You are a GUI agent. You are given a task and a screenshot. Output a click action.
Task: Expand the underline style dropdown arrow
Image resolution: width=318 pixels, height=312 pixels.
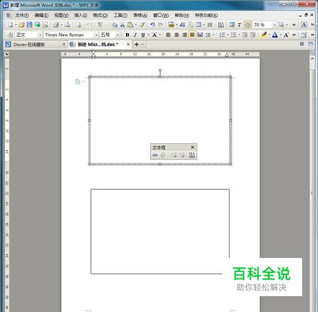tap(148, 35)
